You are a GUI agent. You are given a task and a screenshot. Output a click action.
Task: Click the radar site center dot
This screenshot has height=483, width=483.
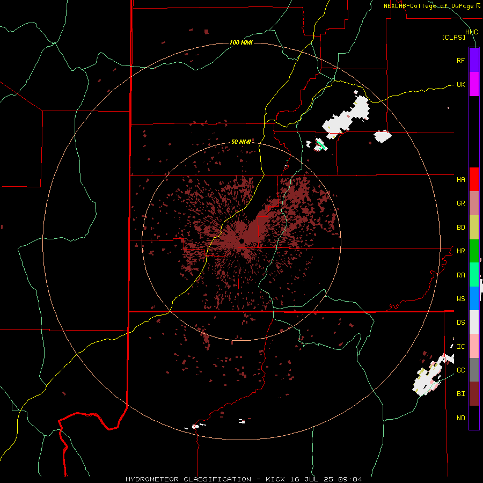[242, 241]
